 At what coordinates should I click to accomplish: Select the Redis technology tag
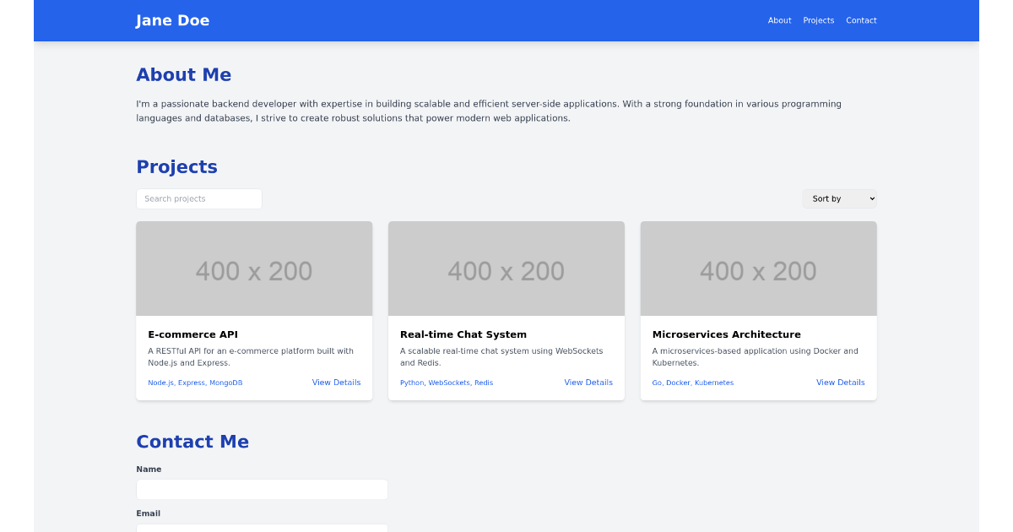[x=483, y=382]
